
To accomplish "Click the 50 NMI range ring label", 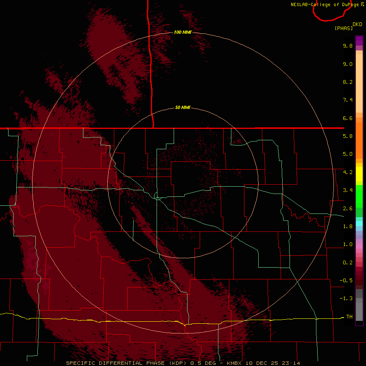I will tap(183, 107).
